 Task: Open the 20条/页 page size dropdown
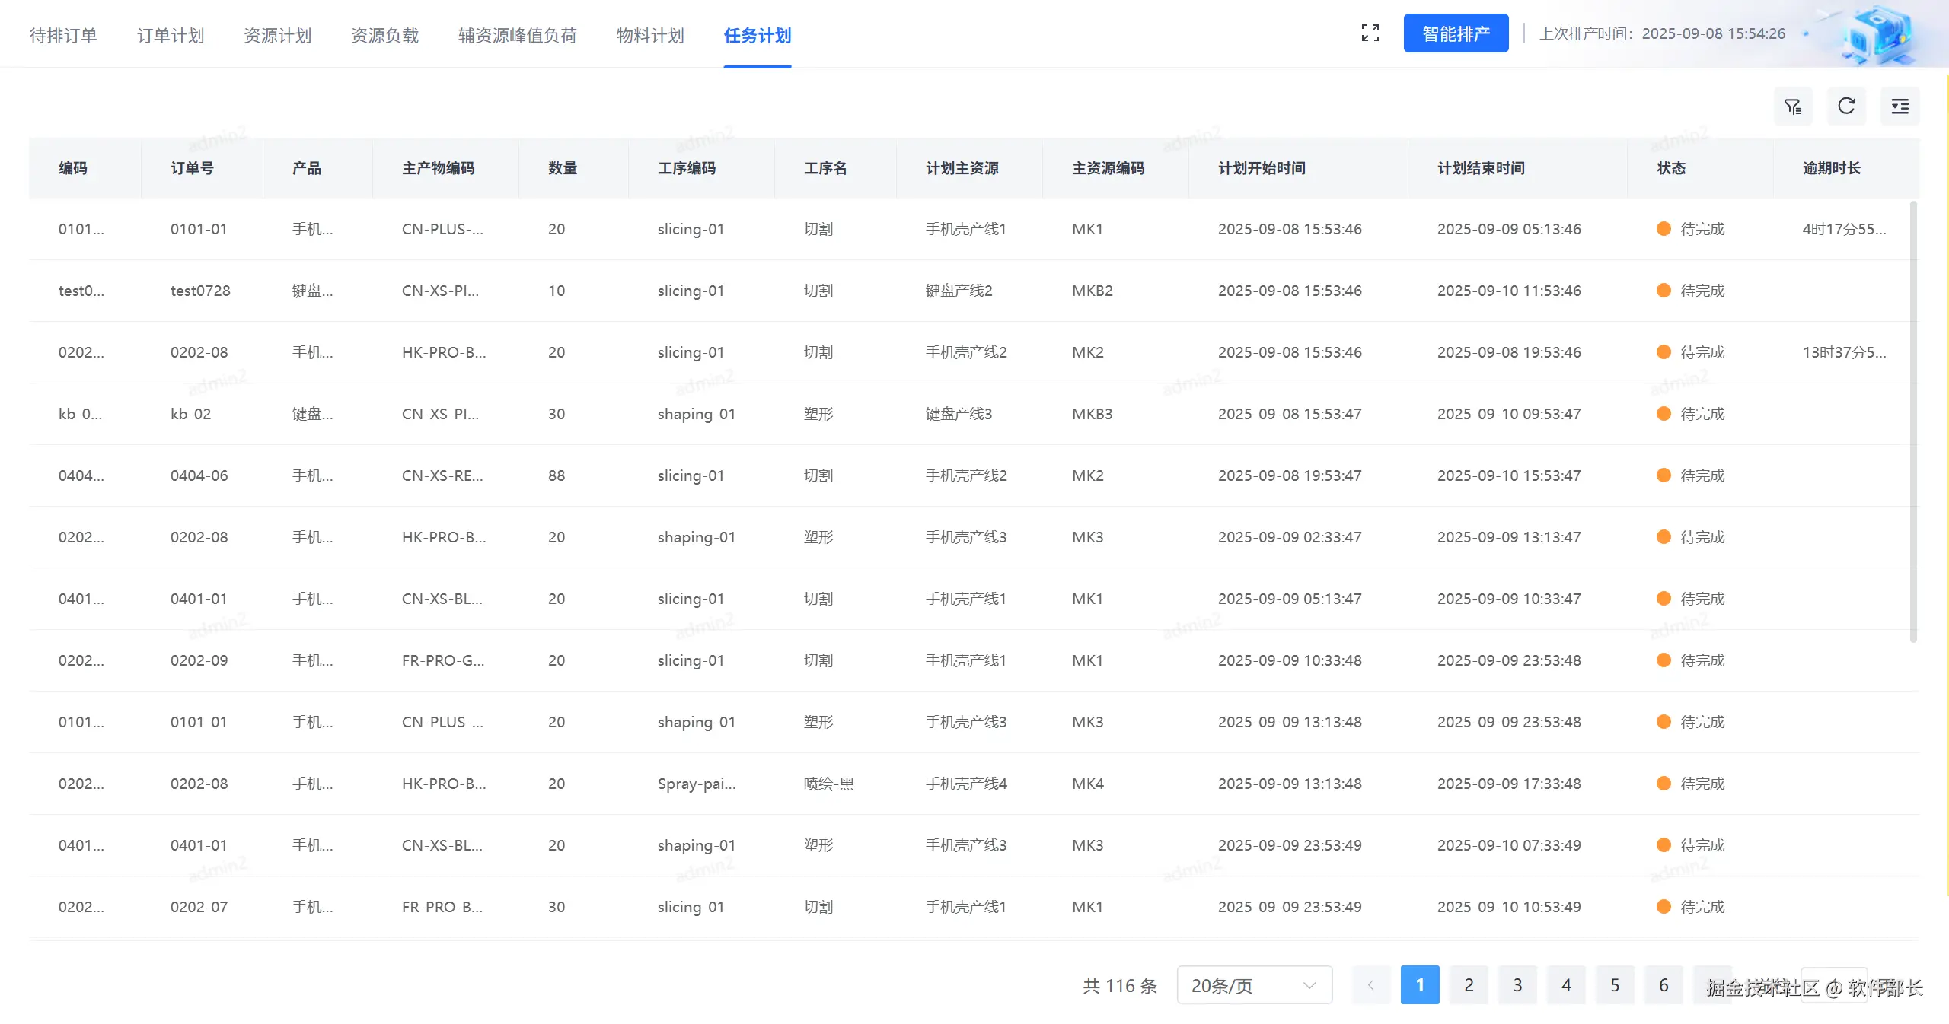point(1254,985)
